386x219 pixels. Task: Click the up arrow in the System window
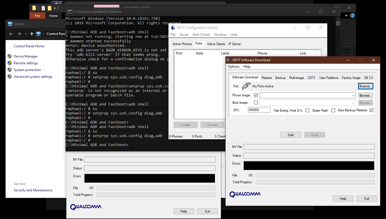(x=32, y=34)
